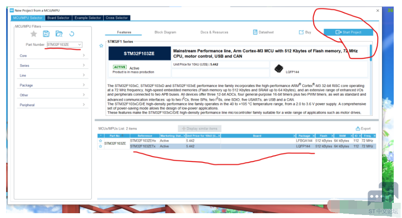This screenshot has width=402, height=218.
Task: Click the LFBGA144 package cell
Action: point(304,141)
